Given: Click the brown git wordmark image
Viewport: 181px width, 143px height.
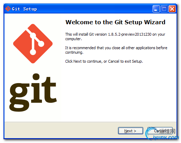Looking at the screenshot, I should [x=33, y=92].
